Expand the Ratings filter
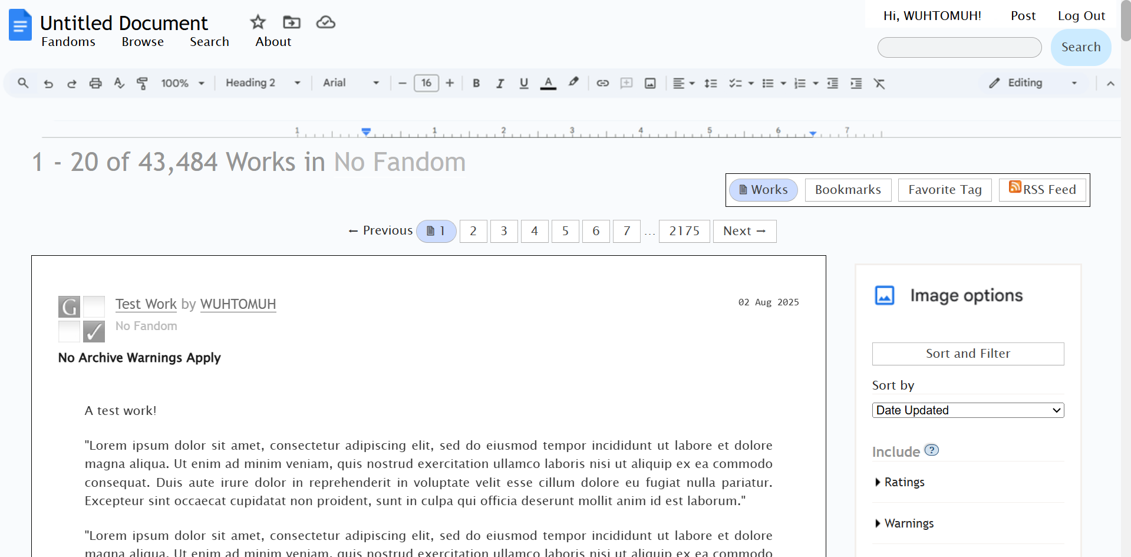This screenshot has width=1131, height=557. tap(900, 482)
